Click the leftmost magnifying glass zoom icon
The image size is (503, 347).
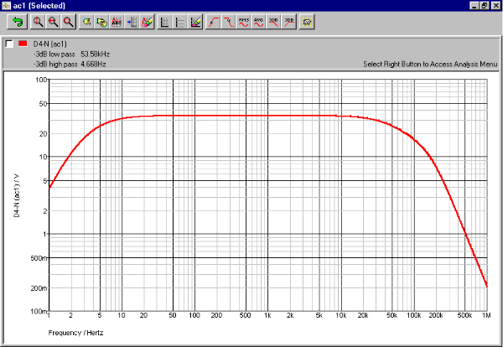(38, 20)
